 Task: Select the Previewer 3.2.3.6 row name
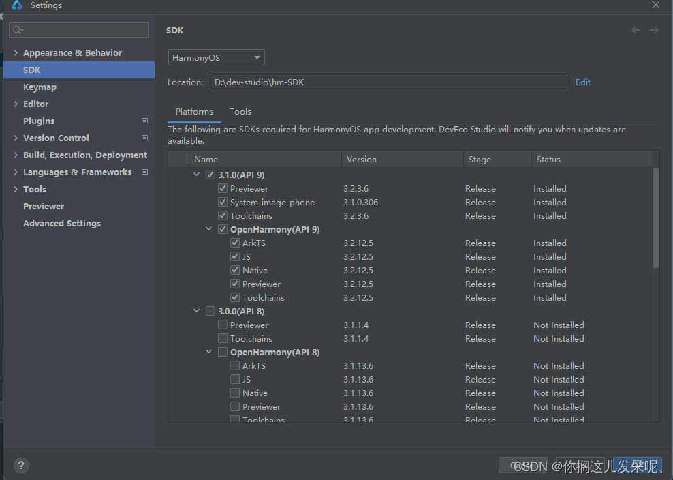tap(249, 189)
